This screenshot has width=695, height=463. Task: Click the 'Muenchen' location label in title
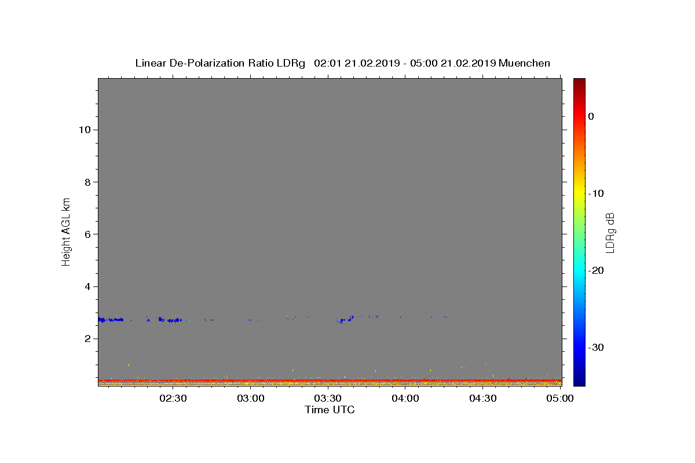tap(524, 63)
